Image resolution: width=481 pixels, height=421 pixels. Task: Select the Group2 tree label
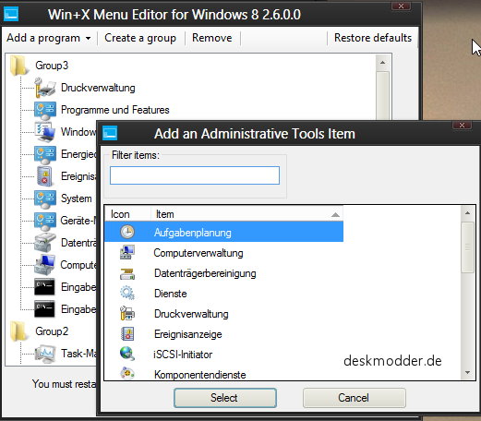(x=52, y=331)
